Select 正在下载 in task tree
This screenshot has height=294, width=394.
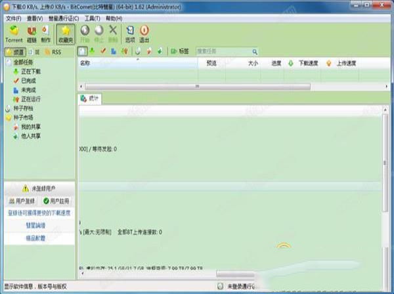(x=32, y=72)
